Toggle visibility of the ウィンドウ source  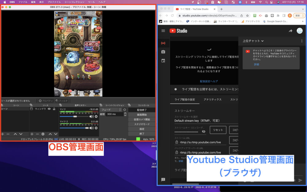(x=49, y=109)
